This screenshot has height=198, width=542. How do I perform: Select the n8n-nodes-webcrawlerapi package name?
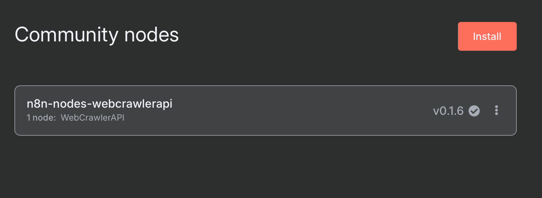point(100,104)
